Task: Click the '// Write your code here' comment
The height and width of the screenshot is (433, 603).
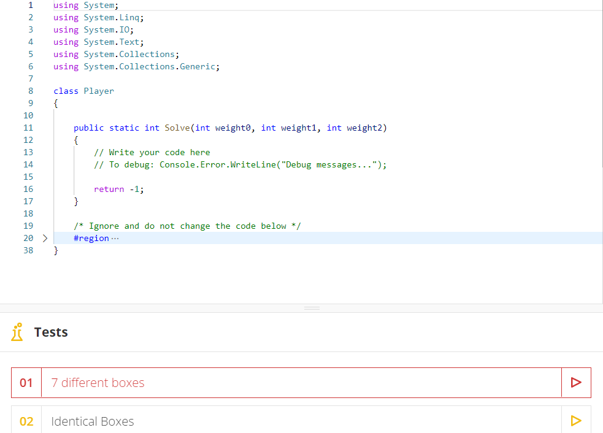Action: pos(152,152)
